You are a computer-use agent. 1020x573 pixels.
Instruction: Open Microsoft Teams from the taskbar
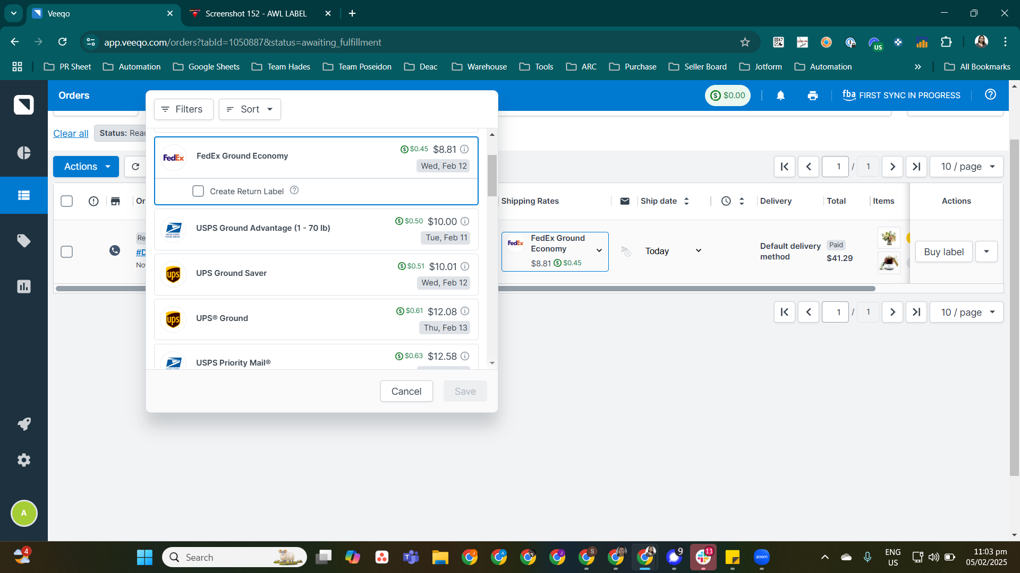[x=411, y=557]
